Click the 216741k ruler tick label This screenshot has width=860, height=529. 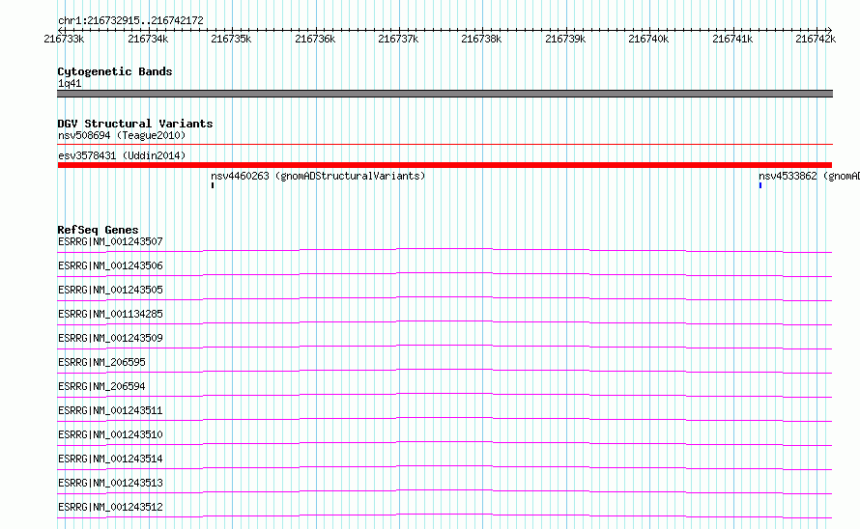[732, 39]
